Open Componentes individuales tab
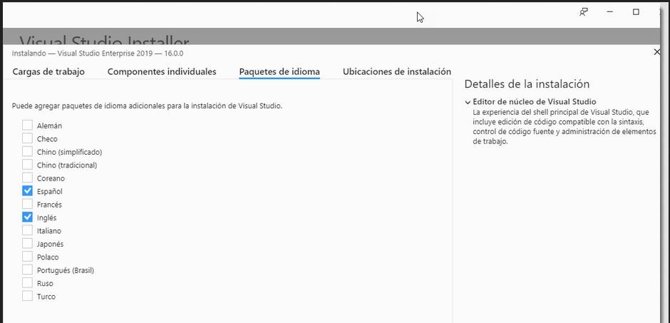 [162, 71]
